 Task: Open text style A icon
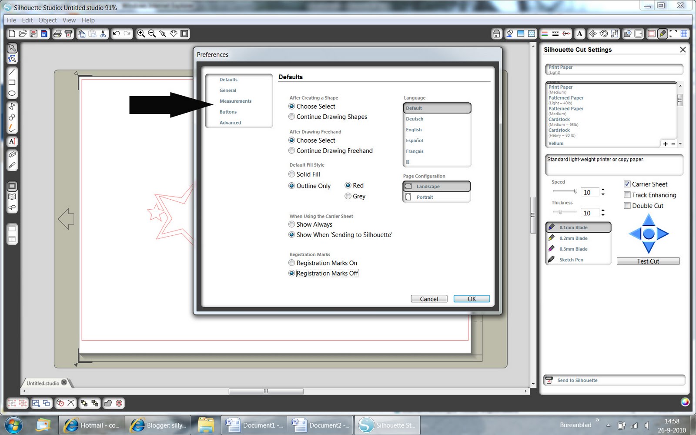pos(579,33)
